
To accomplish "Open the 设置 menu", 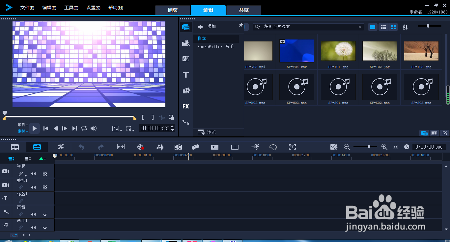I will point(93,8).
